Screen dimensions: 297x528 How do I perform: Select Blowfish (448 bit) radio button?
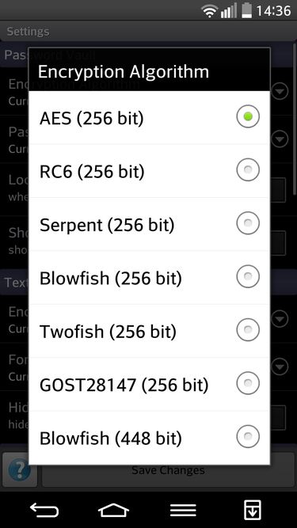pyautogui.click(x=248, y=437)
